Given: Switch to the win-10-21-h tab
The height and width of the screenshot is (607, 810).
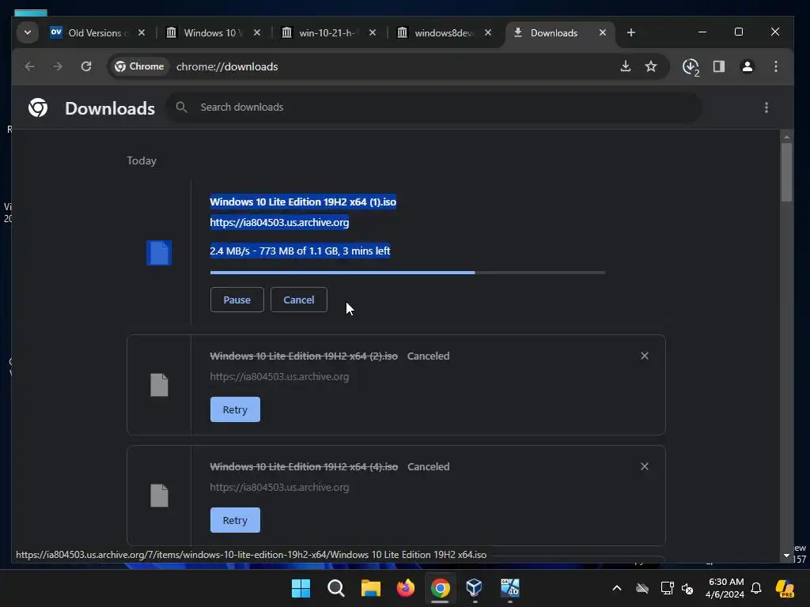Looking at the screenshot, I should 328,32.
